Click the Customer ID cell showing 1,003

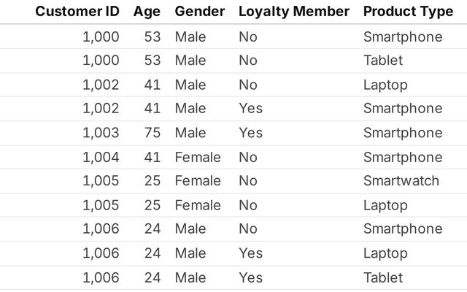pyautogui.click(x=100, y=133)
